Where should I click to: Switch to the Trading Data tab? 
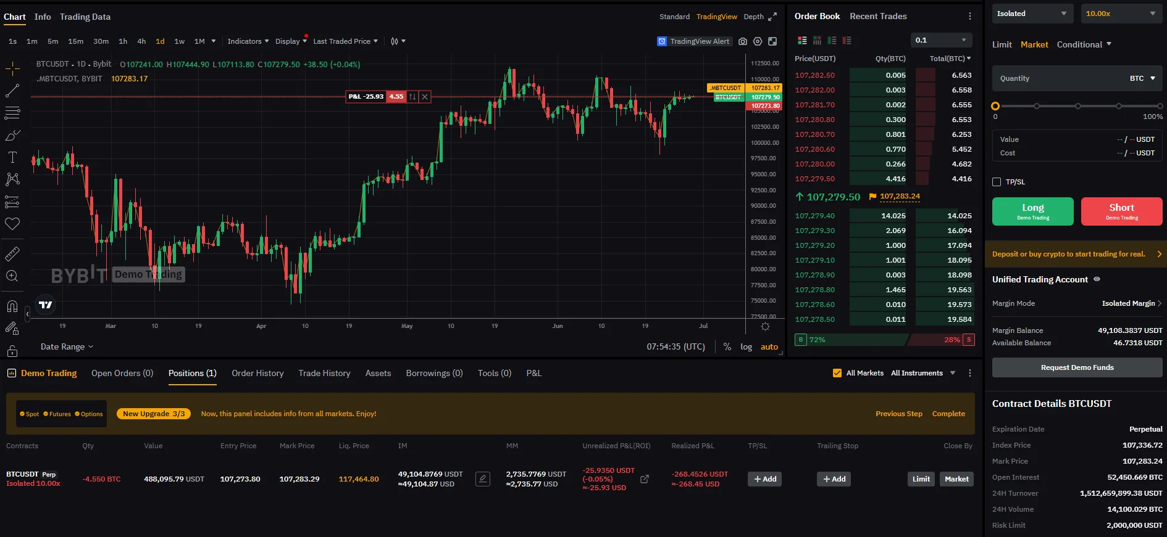point(85,17)
